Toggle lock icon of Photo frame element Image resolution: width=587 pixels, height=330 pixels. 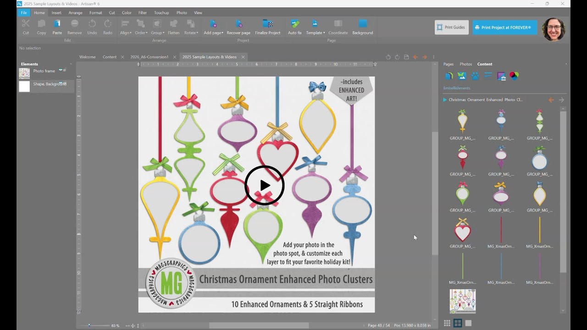coord(65,70)
